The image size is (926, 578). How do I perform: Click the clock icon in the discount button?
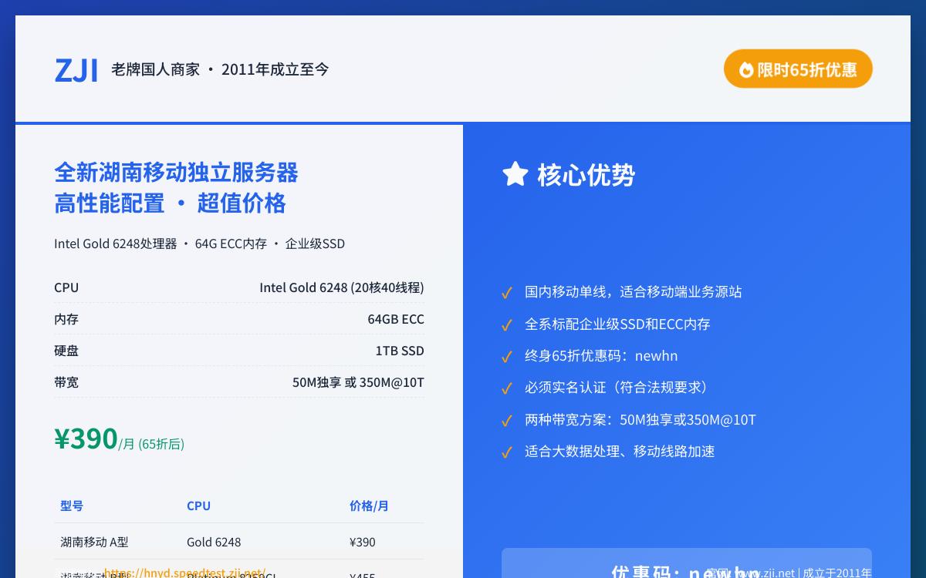(746, 69)
